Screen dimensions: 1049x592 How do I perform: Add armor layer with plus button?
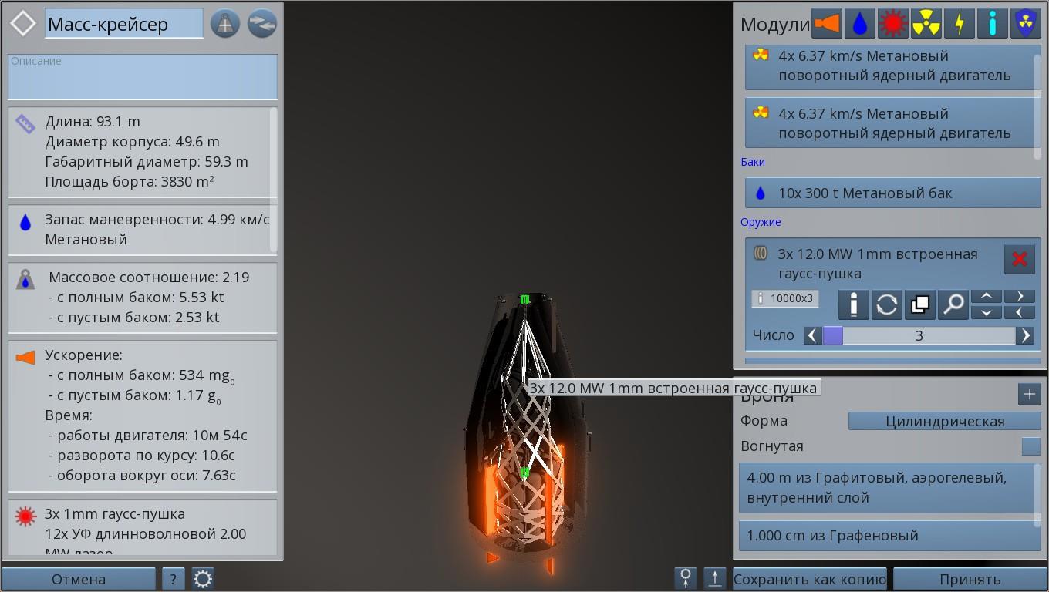point(1029,394)
